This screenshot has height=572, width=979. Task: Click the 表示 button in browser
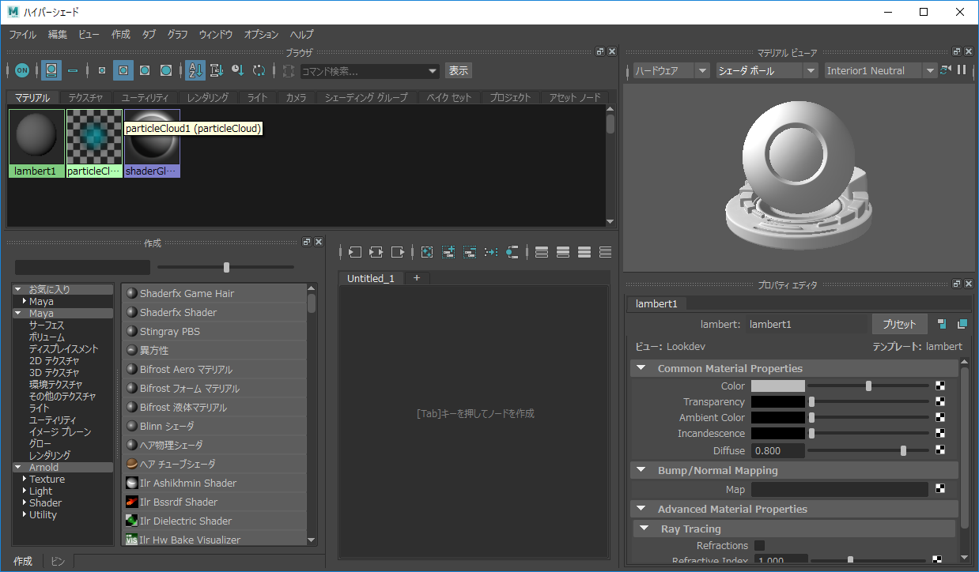click(459, 70)
